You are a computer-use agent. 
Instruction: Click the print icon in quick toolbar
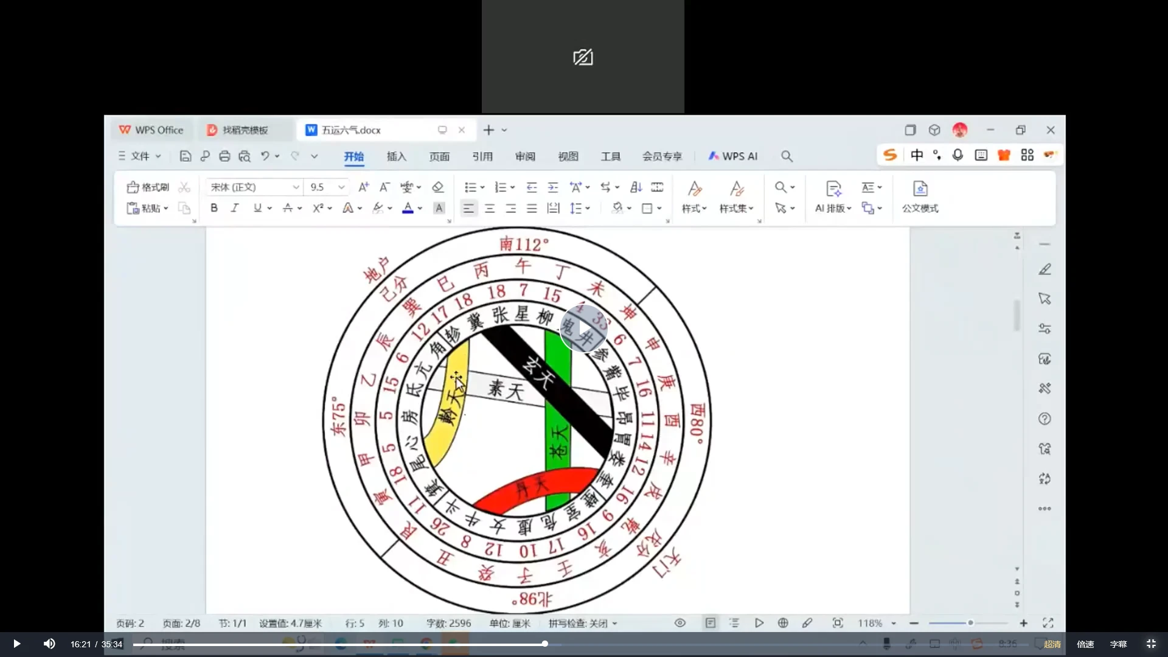click(224, 156)
